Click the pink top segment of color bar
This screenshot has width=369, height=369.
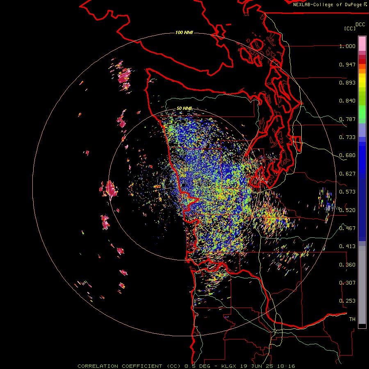[362, 43]
